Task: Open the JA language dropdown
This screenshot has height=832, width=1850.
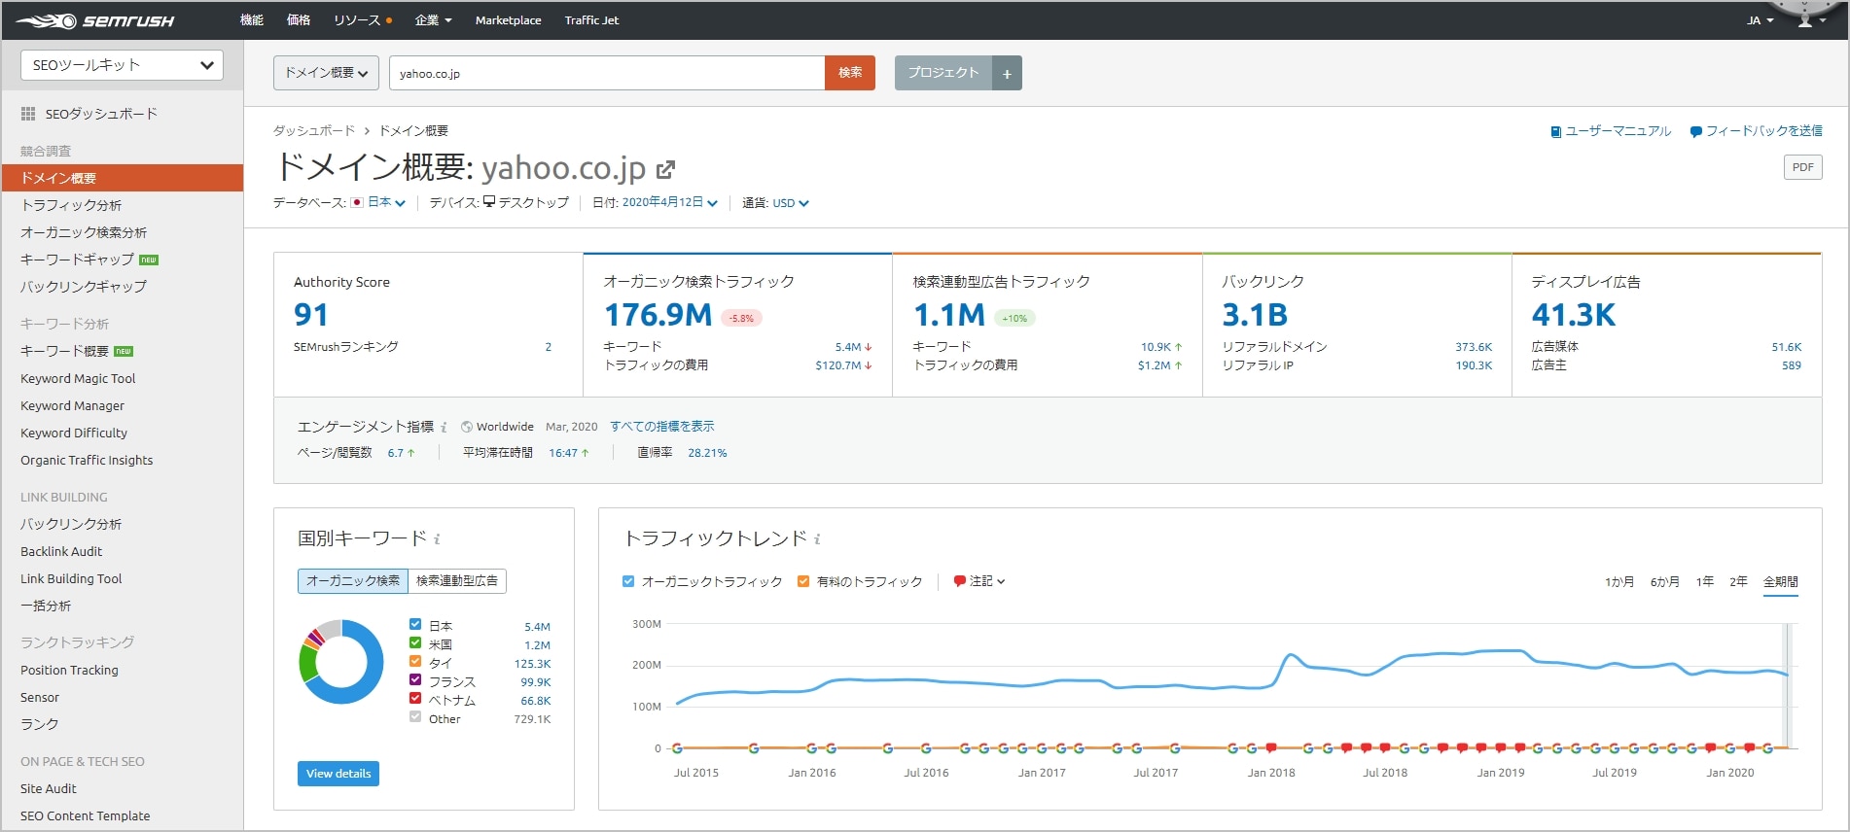Action: pyautogui.click(x=1761, y=20)
